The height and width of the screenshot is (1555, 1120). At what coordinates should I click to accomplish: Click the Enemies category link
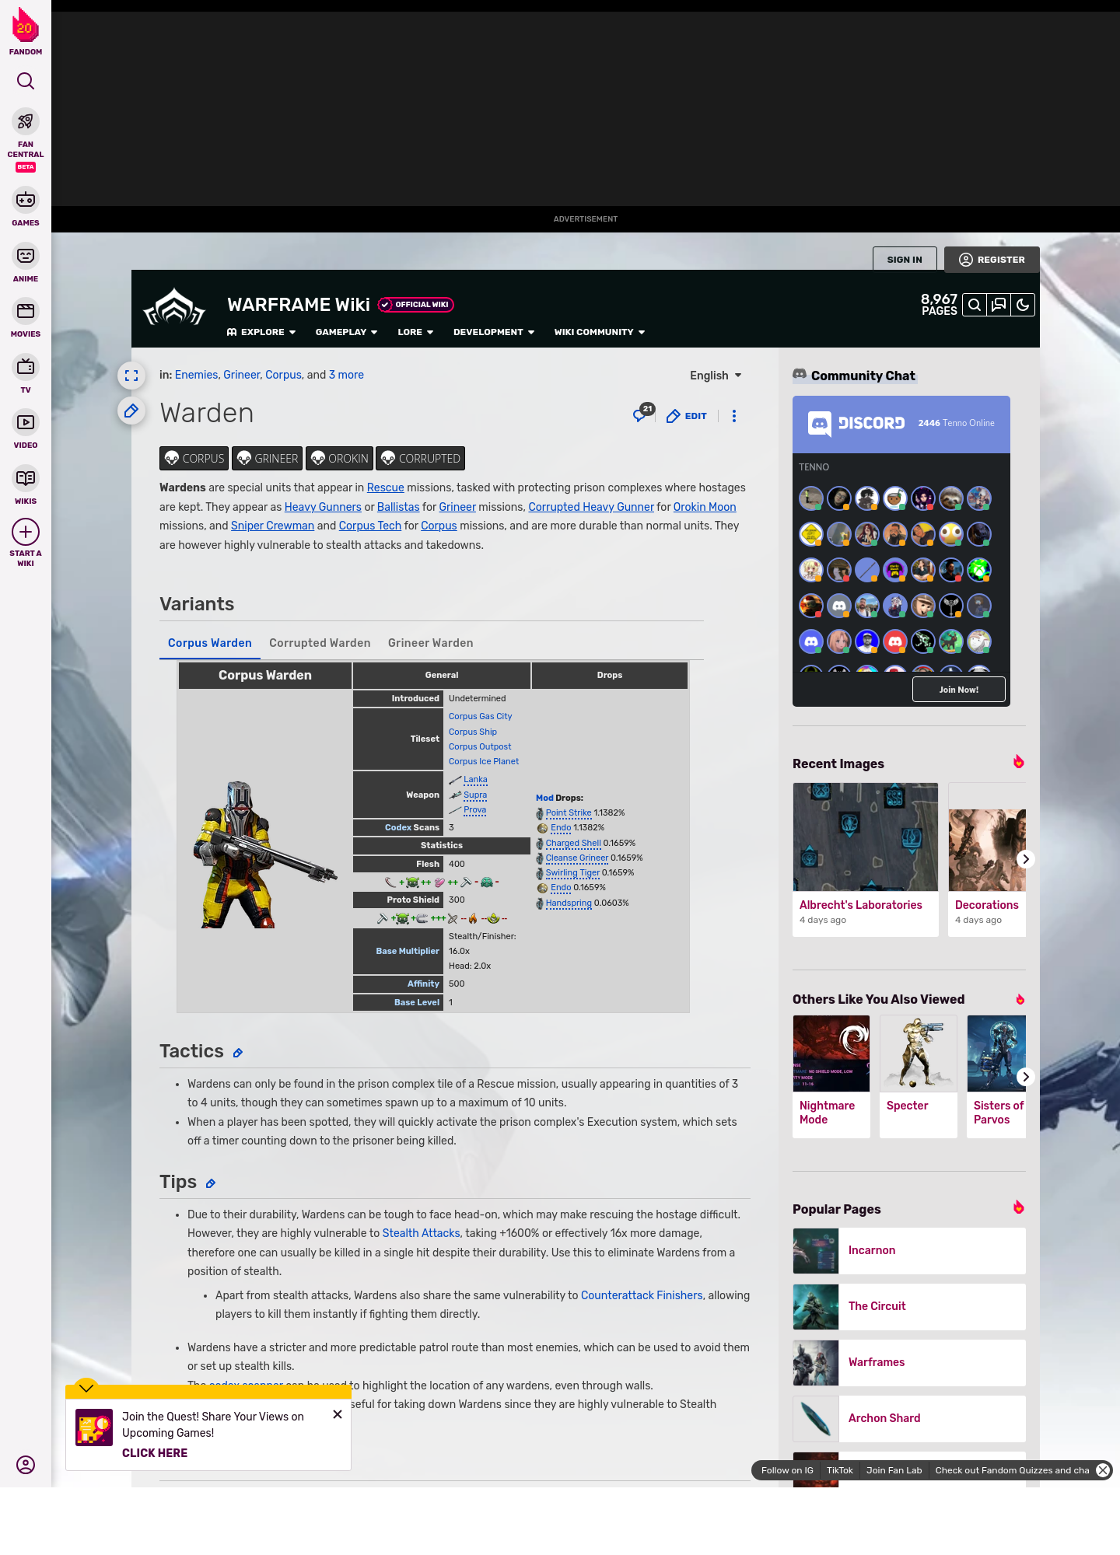point(196,375)
